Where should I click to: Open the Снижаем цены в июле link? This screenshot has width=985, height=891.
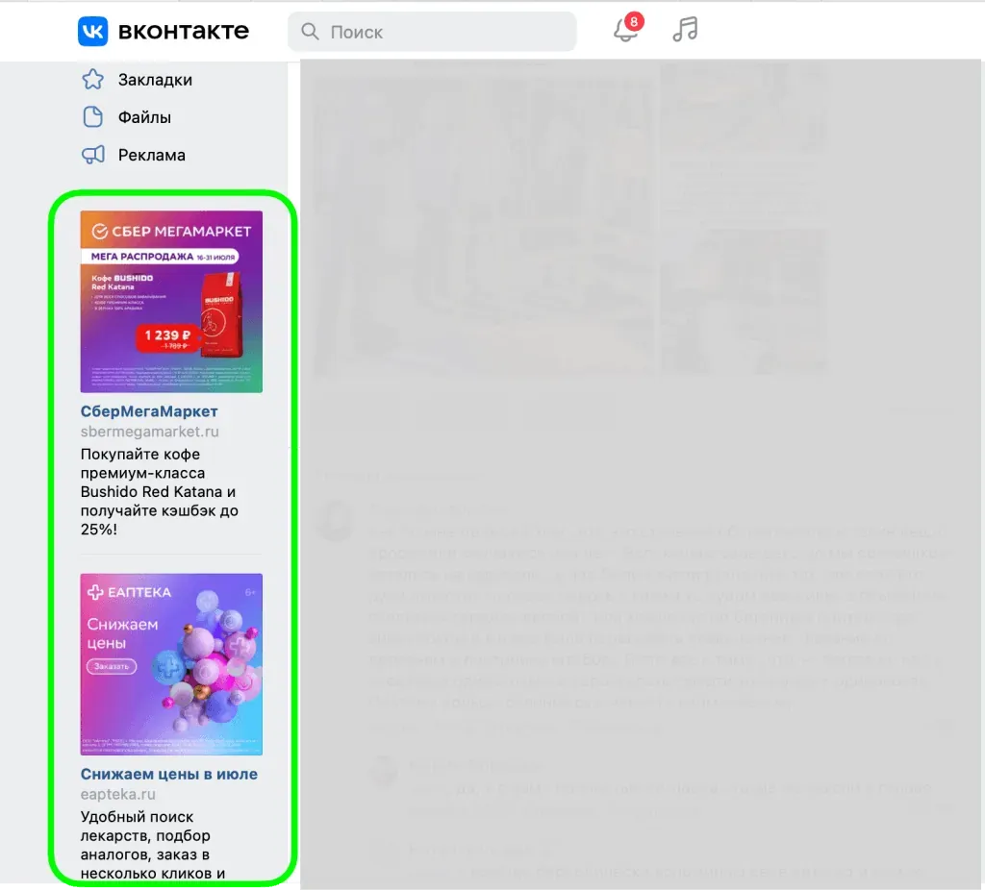[x=169, y=774]
